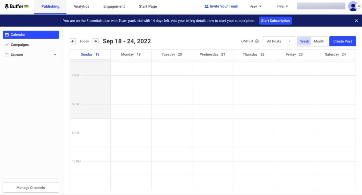Click the Buffer logo

pos(14,6)
